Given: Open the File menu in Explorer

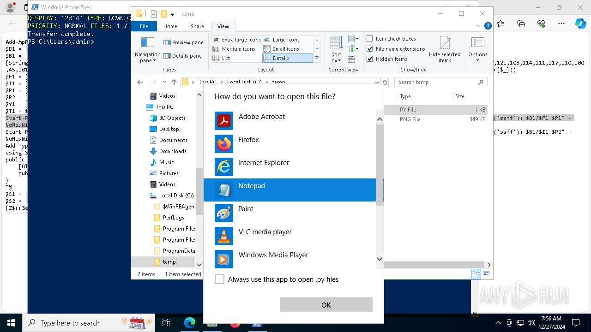Looking at the screenshot, I should [x=144, y=26].
